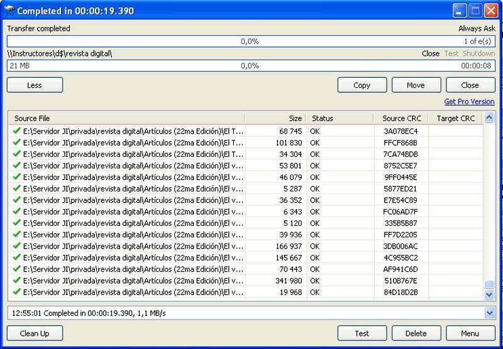Screen dimensions: 503x349
Task: Select the file row with CRC 7CA74BDB
Action: pyautogui.click(x=246, y=154)
